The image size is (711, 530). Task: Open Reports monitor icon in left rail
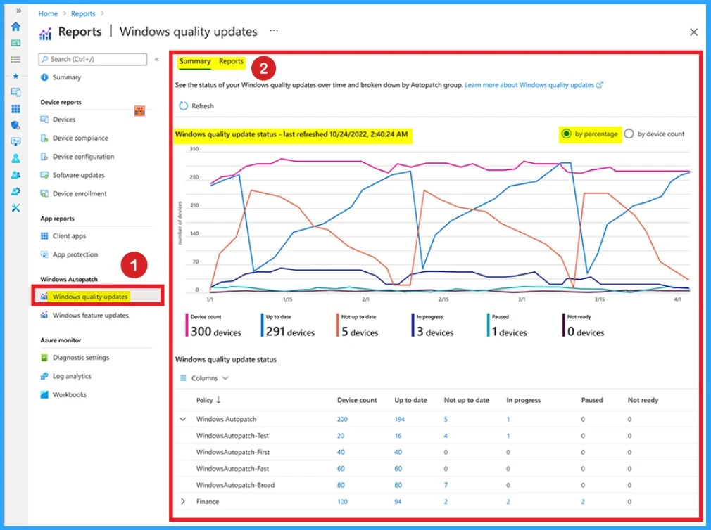coord(16,142)
